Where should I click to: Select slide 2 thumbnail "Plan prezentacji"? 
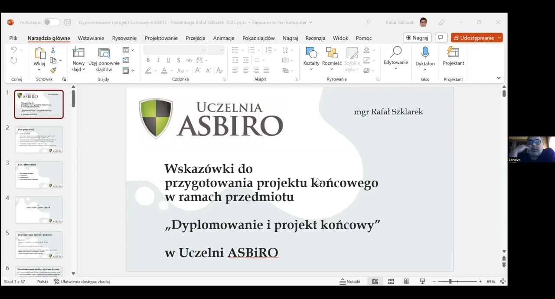coord(39,140)
